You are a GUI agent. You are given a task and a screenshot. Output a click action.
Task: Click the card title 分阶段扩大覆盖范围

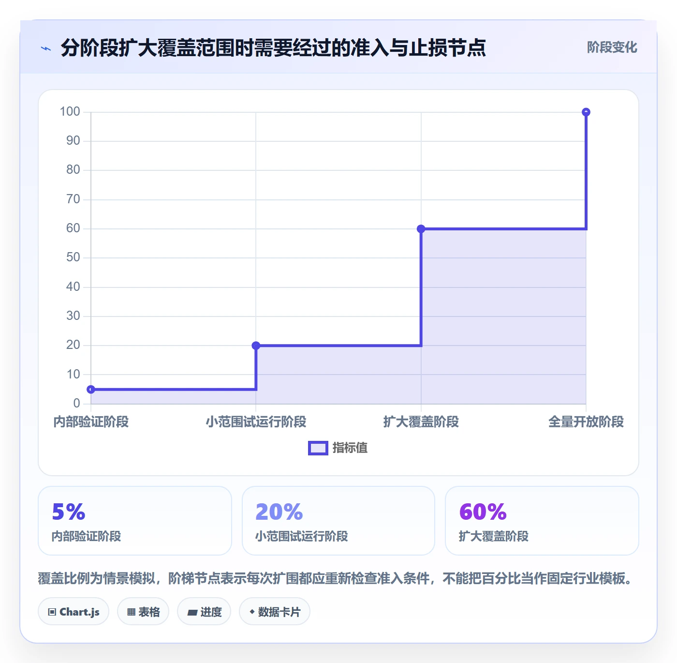coord(273,48)
